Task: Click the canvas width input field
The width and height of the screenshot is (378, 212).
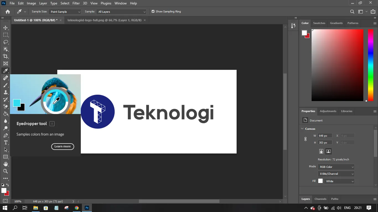Action: click(x=325, y=136)
